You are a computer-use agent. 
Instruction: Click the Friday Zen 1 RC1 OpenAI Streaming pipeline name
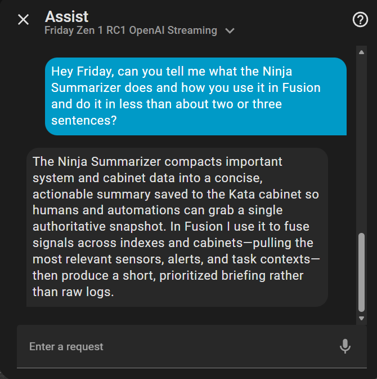pos(131,31)
